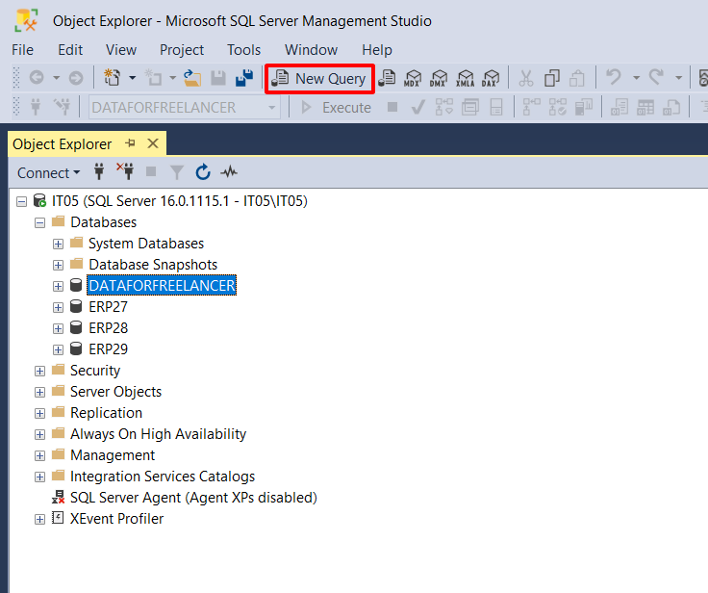The width and height of the screenshot is (708, 593).
Task: Click Connect Object Explorer plug icon
Action: coord(99,172)
